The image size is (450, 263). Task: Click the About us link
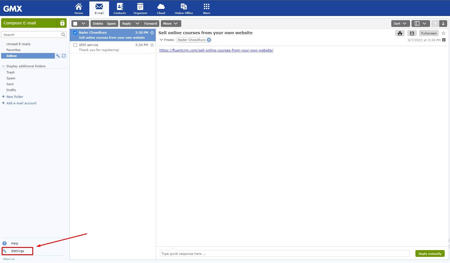[9, 259]
